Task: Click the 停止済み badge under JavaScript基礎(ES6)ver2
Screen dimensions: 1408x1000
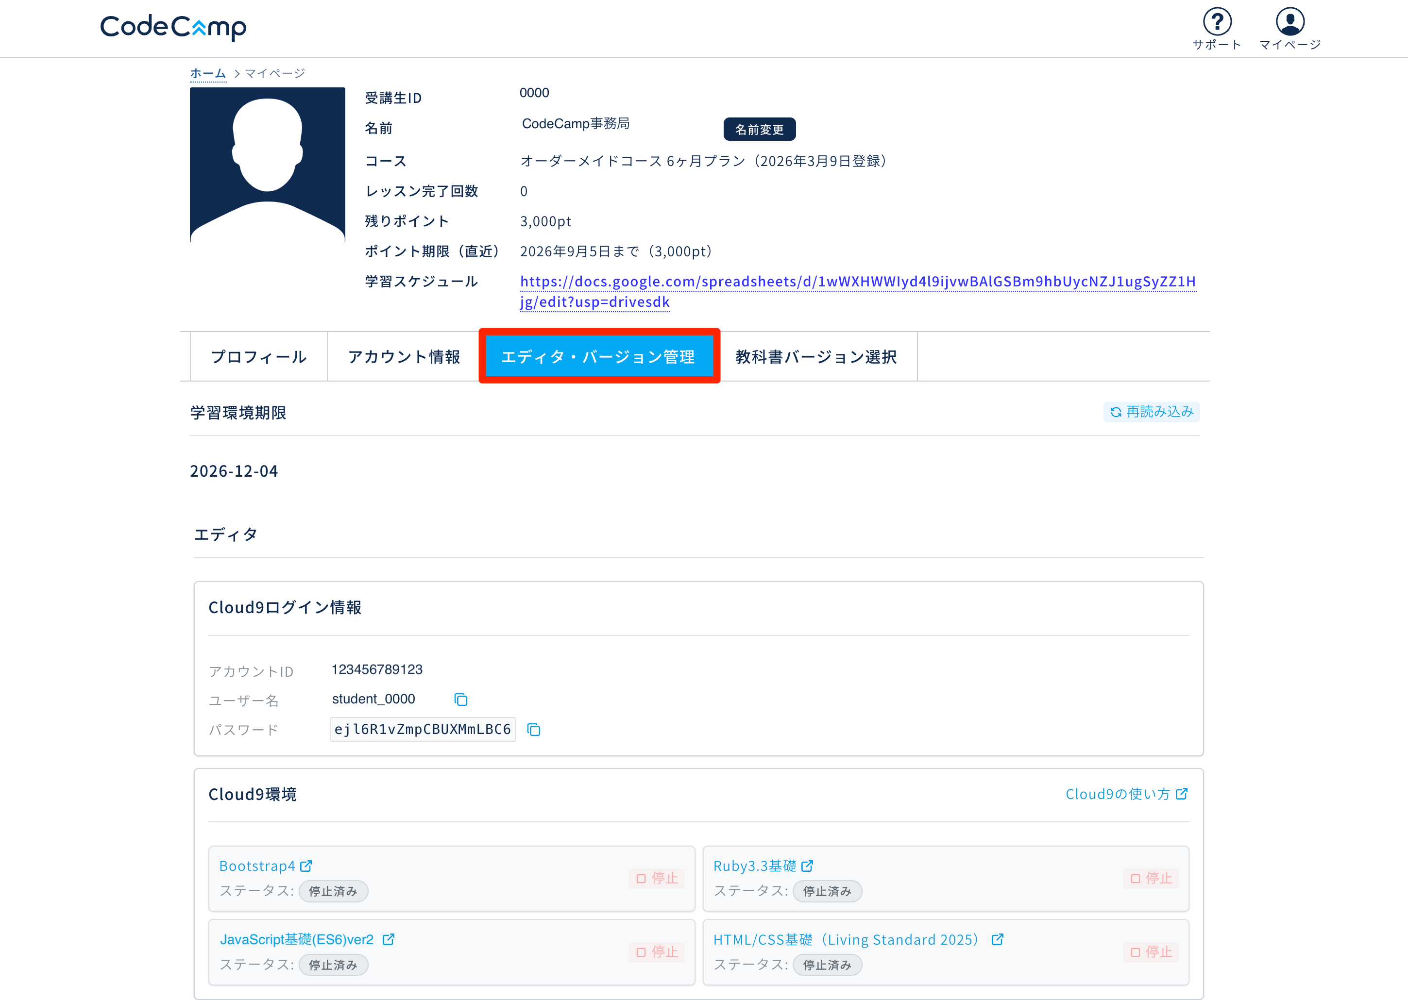Action: [333, 965]
